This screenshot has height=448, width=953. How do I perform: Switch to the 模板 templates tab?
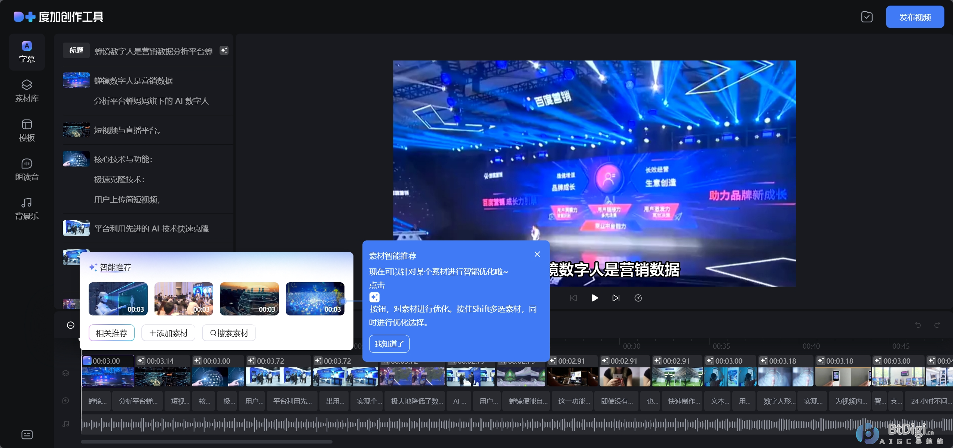pos(27,130)
